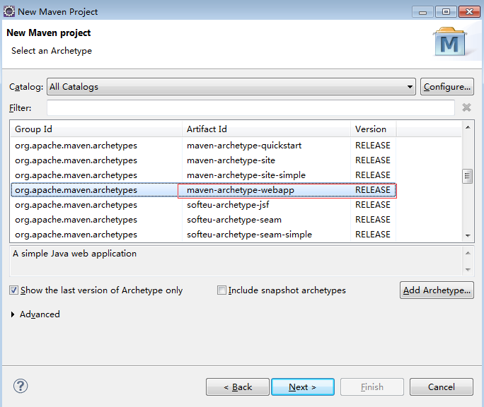Sort by Group Id column header
This screenshot has height=407, width=484.
click(x=96, y=129)
